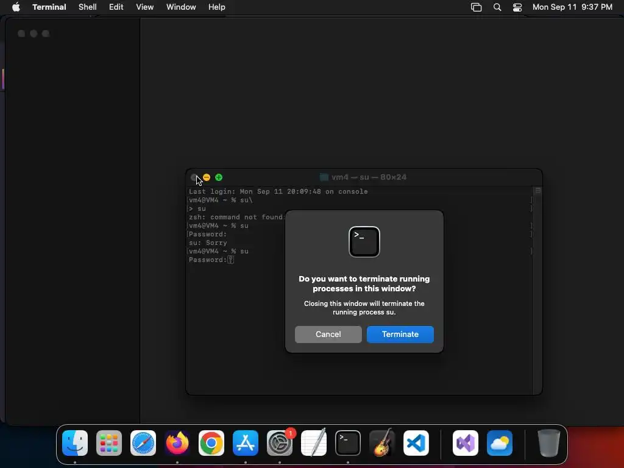The image size is (624, 468).
Task: Click 'su: Sorry' line in Terminal
Action: [x=208, y=243]
